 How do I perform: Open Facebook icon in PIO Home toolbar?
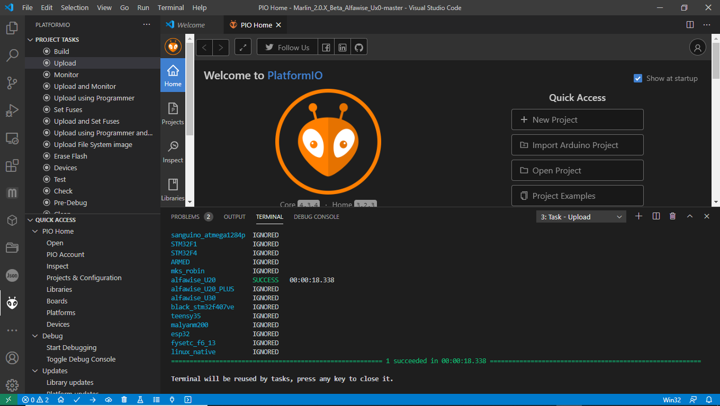327,47
